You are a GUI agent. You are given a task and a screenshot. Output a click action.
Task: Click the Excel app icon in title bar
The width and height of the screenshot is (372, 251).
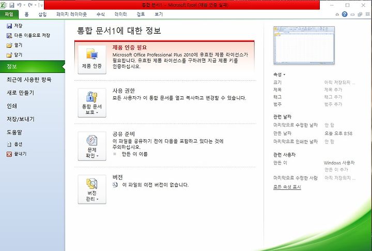click(x=3, y=5)
